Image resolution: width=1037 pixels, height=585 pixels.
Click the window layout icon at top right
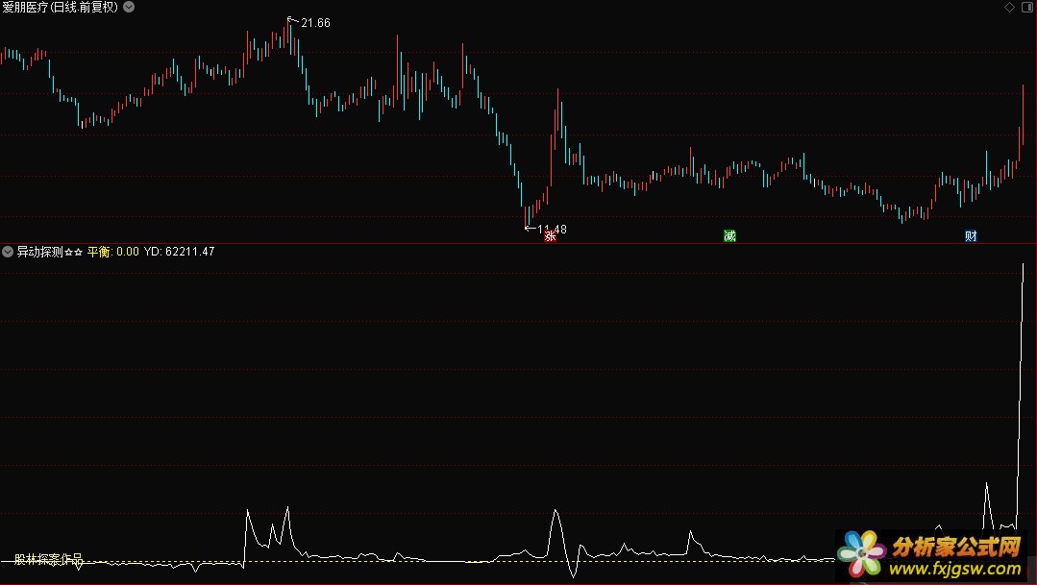(x=1027, y=8)
